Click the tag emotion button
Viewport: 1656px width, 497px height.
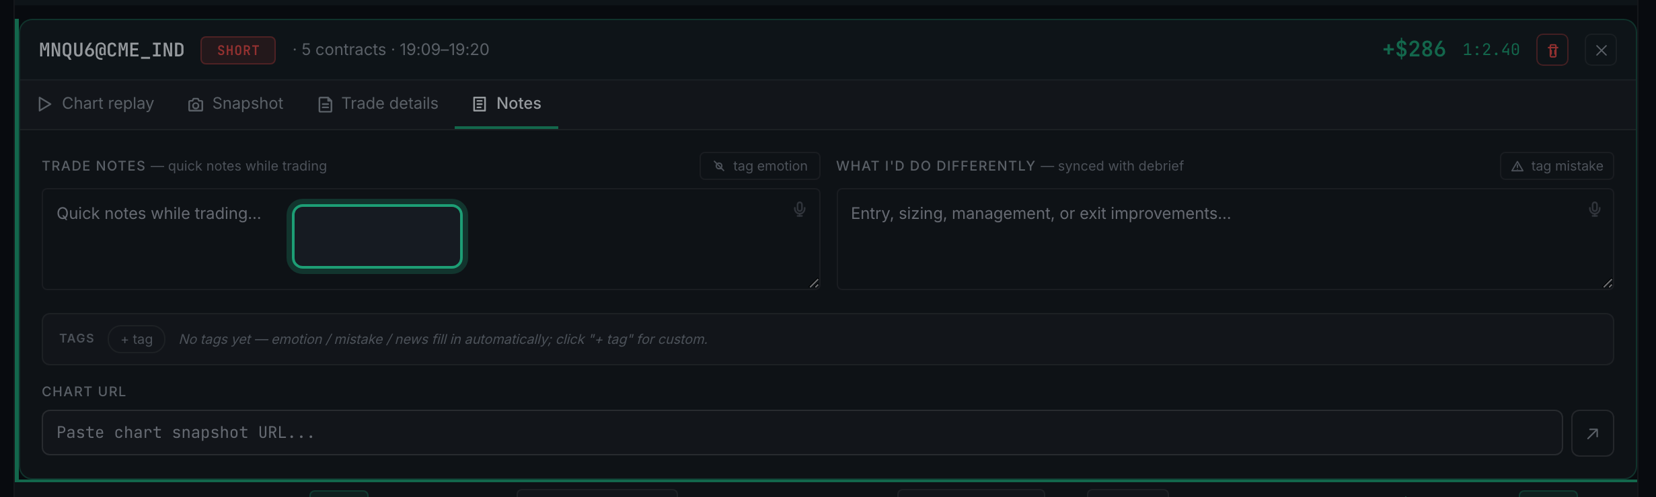click(760, 166)
